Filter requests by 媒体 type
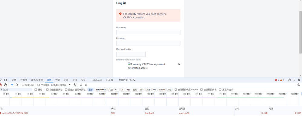The height and width of the screenshot is (116, 302). coord(142,90)
